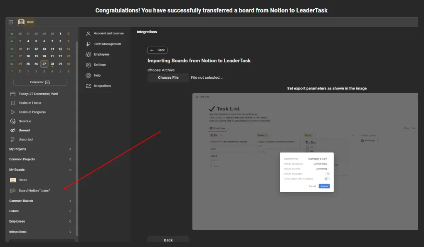The image size is (424, 247).
Task: Select the Tasks in Focus bookmark icon
Action: [x=13, y=103]
